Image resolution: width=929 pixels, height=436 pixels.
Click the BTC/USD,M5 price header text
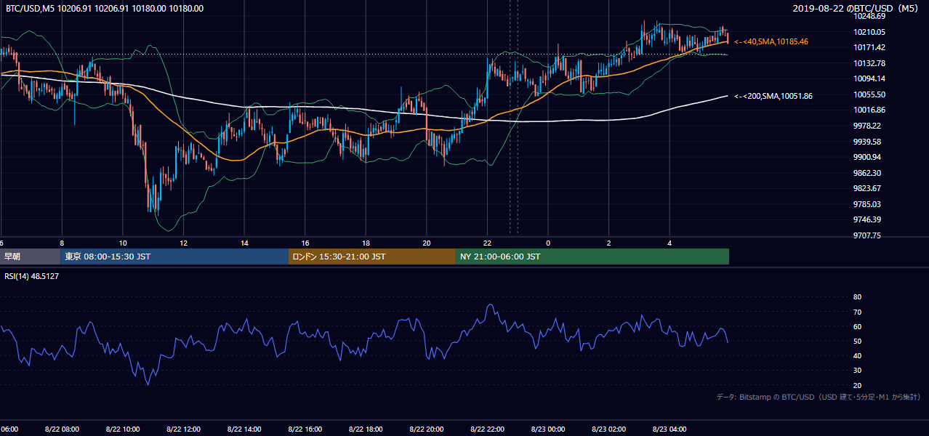point(105,9)
